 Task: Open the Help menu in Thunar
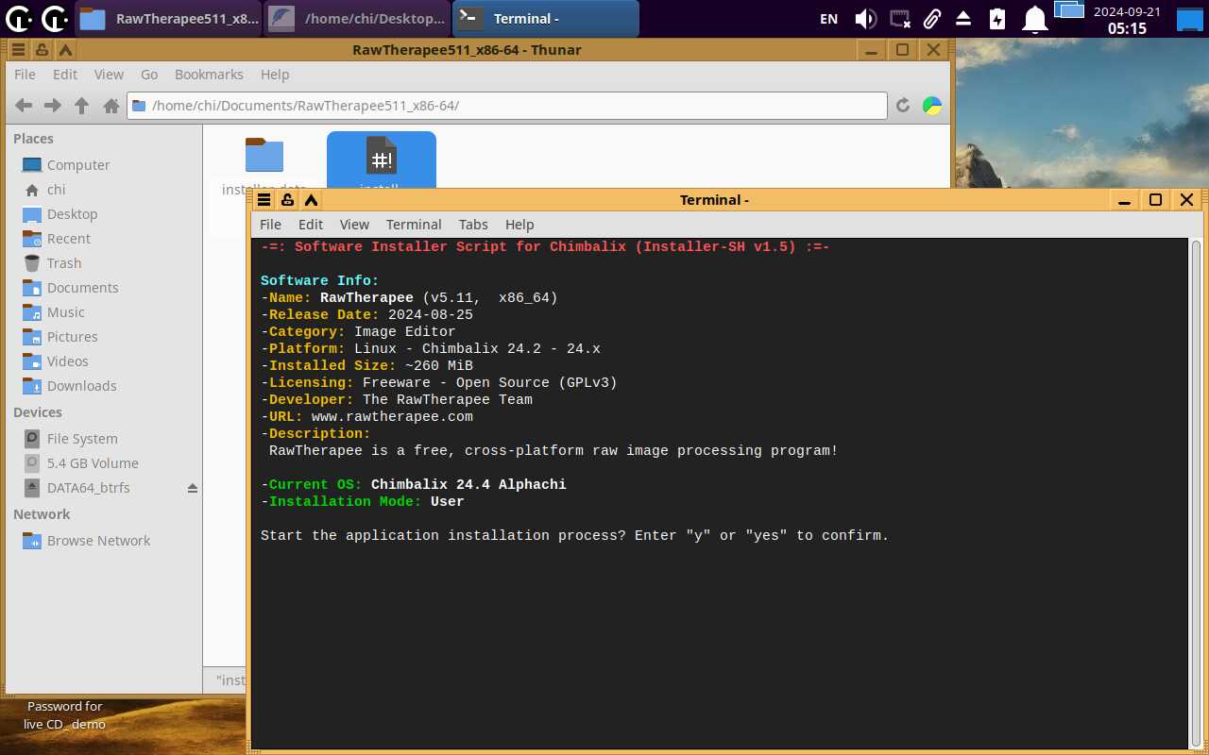[275, 75]
